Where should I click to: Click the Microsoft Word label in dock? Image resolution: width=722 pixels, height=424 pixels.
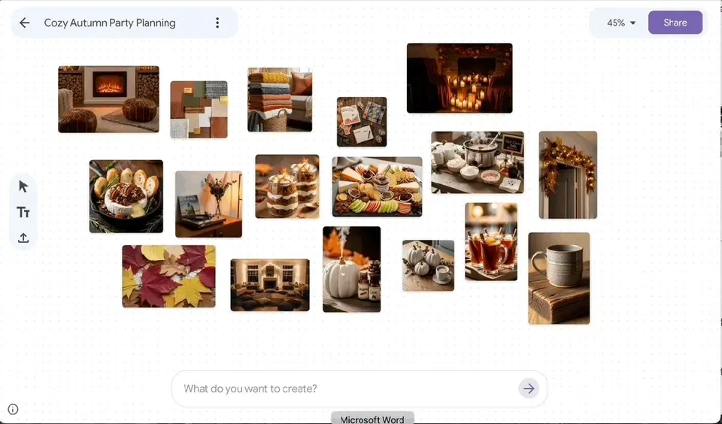coord(372,419)
